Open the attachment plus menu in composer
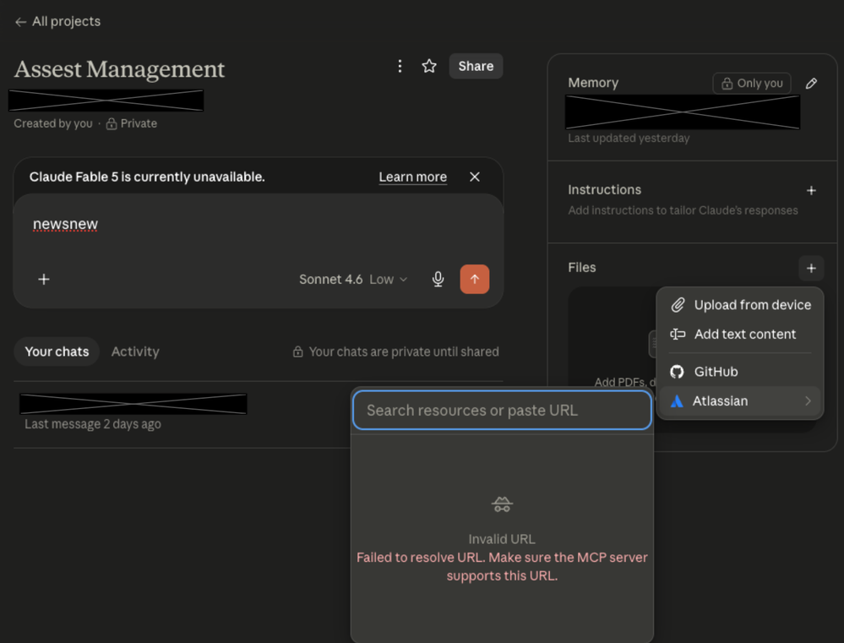844x643 pixels. 44,279
